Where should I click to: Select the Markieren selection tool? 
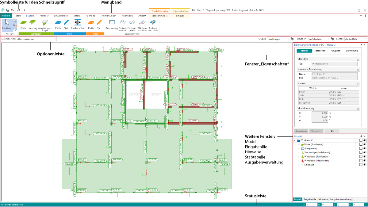point(7,24)
